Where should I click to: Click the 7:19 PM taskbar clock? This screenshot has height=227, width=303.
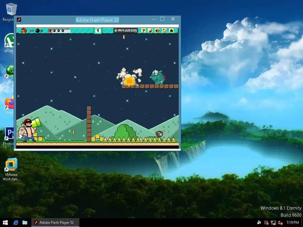click(x=293, y=223)
